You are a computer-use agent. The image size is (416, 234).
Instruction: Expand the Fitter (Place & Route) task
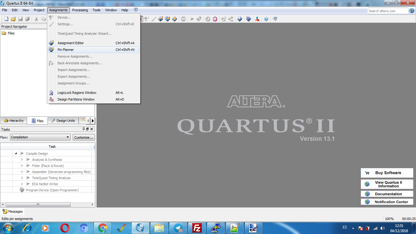pyautogui.click(x=22, y=166)
